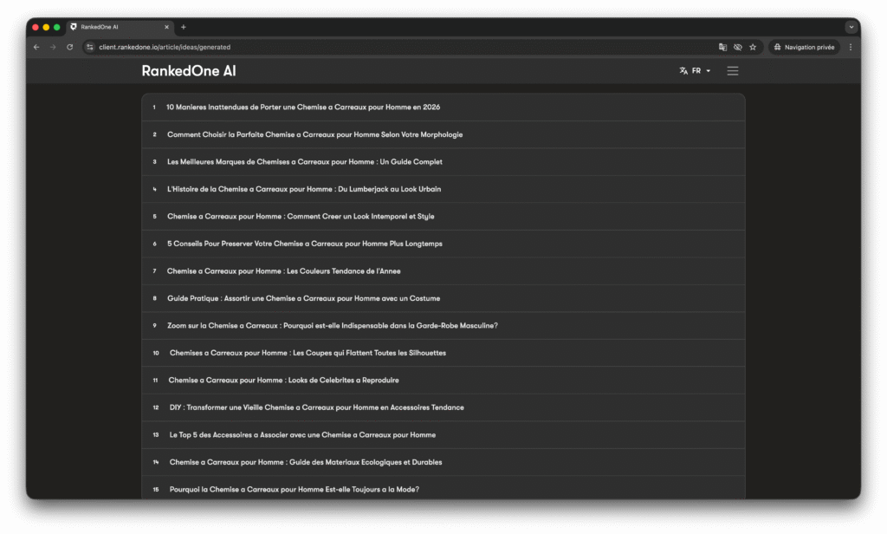Close the RankedOne AI tab
The image size is (887, 534).
pos(166,27)
